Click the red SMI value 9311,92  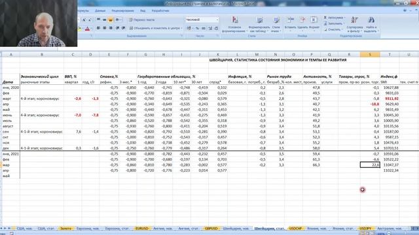(x=390, y=99)
